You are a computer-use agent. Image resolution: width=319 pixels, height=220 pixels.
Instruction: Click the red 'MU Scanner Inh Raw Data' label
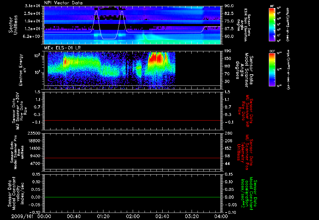tap(245, 111)
